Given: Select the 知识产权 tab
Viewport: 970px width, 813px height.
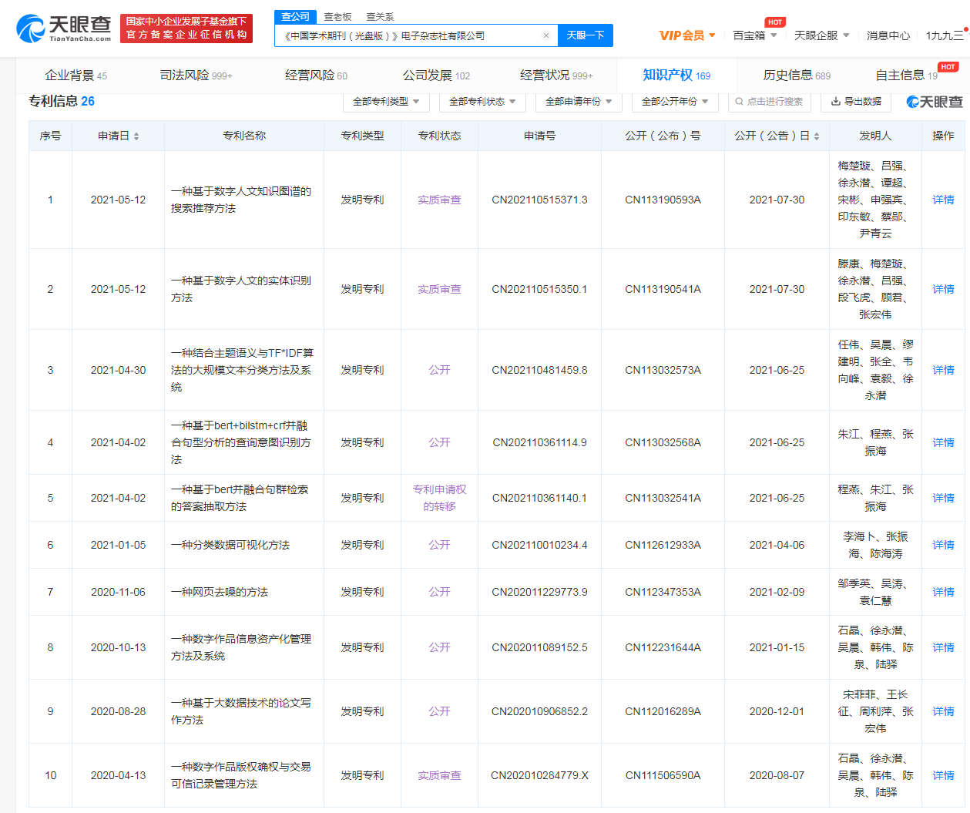Looking at the screenshot, I should pyautogui.click(x=676, y=76).
